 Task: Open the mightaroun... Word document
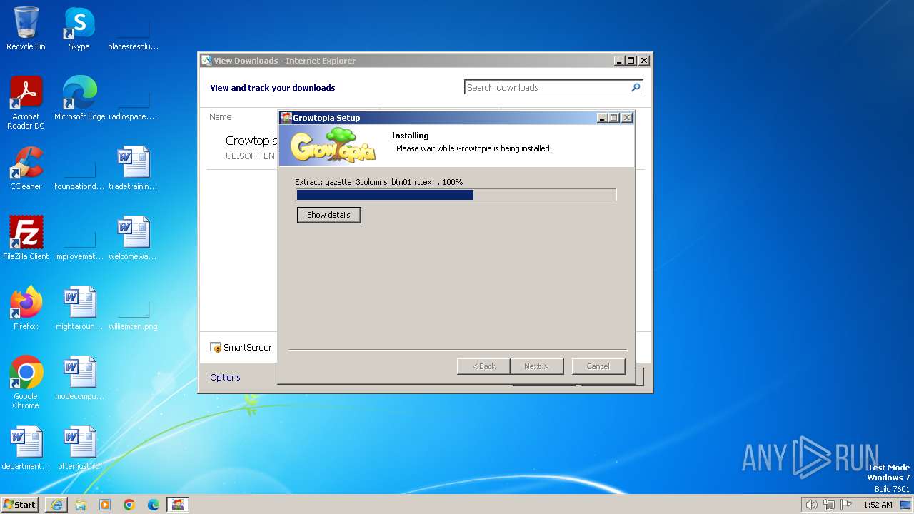click(x=79, y=308)
